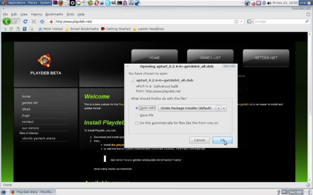Open the Edit menu

point(14,14)
